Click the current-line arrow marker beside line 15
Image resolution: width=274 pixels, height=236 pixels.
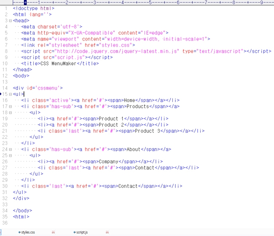[x=1, y=94]
